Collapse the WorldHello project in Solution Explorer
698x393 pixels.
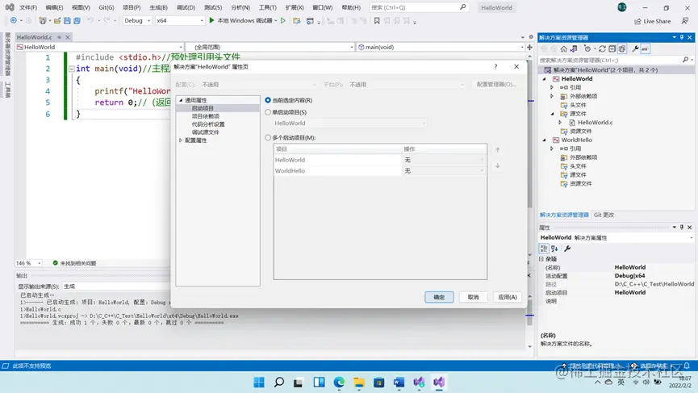coord(544,140)
